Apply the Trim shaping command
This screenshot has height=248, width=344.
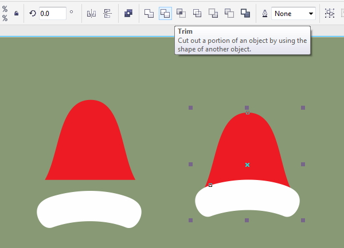pyautogui.click(x=165, y=14)
